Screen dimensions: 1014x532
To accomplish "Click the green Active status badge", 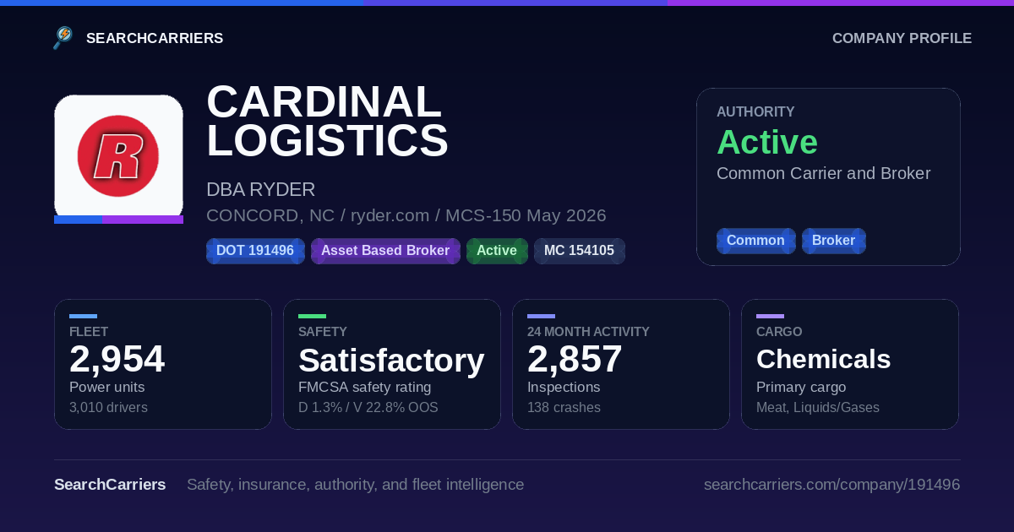I will 497,251.
